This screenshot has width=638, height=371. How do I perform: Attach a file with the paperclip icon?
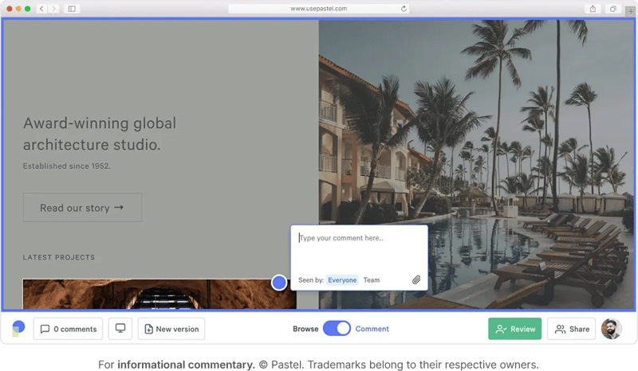415,279
